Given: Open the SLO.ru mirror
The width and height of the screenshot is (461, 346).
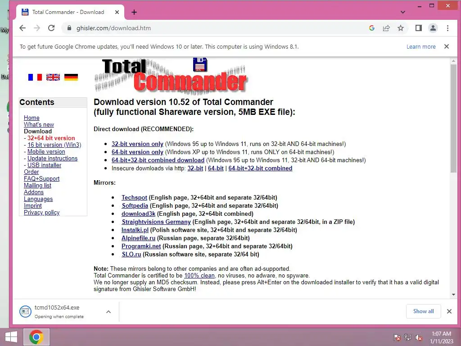Looking at the screenshot, I should pos(131,254).
